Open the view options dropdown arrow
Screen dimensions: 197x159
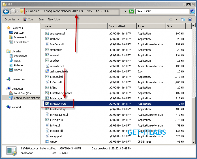pos(176,19)
